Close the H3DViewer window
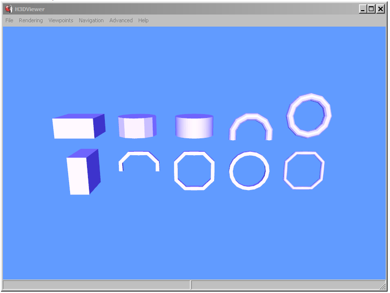The image size is (390, 293). coord(380,9)
